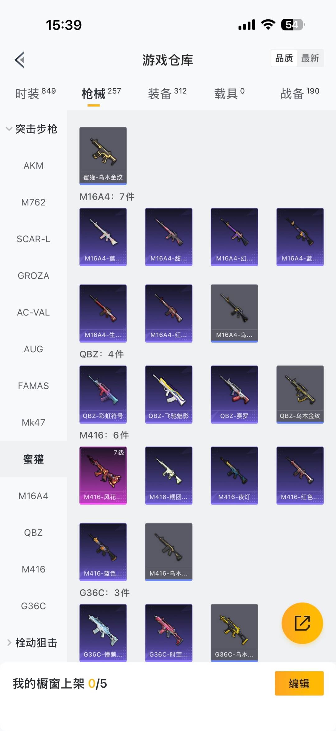Screen dimensions: 336x731
Task: Select GROZA in the weapon list
Action: [x=34, y=276]
